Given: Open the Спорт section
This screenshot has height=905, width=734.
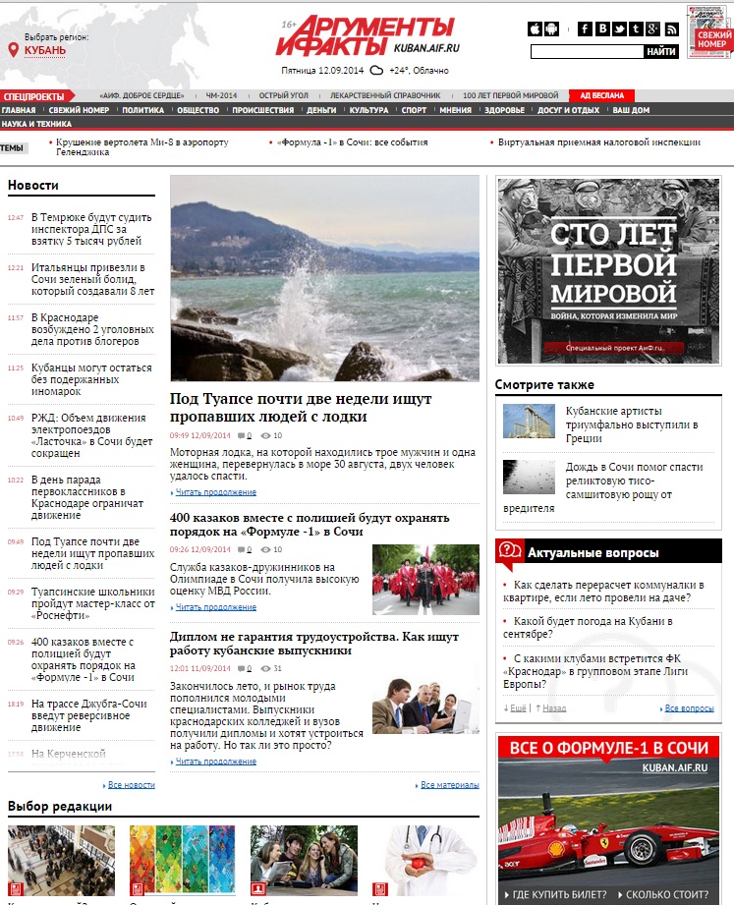Looking at the screenshot, I should (414, 110).
